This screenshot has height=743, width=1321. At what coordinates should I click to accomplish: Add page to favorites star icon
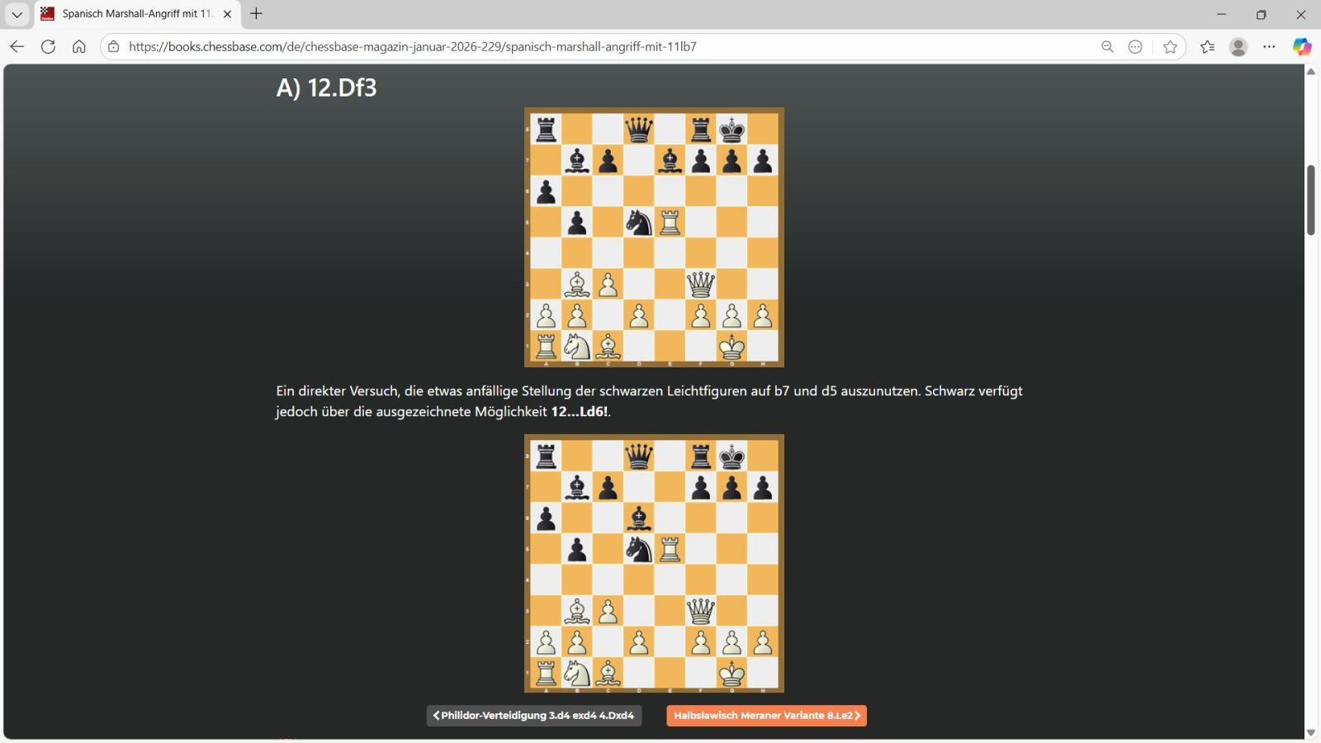click(1170, 47)
